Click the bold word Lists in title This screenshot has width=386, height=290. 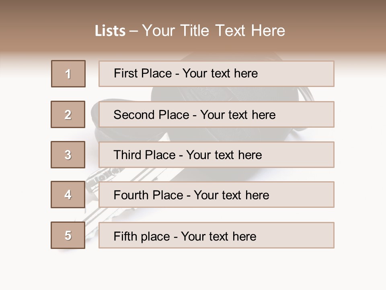click(110, 31)
